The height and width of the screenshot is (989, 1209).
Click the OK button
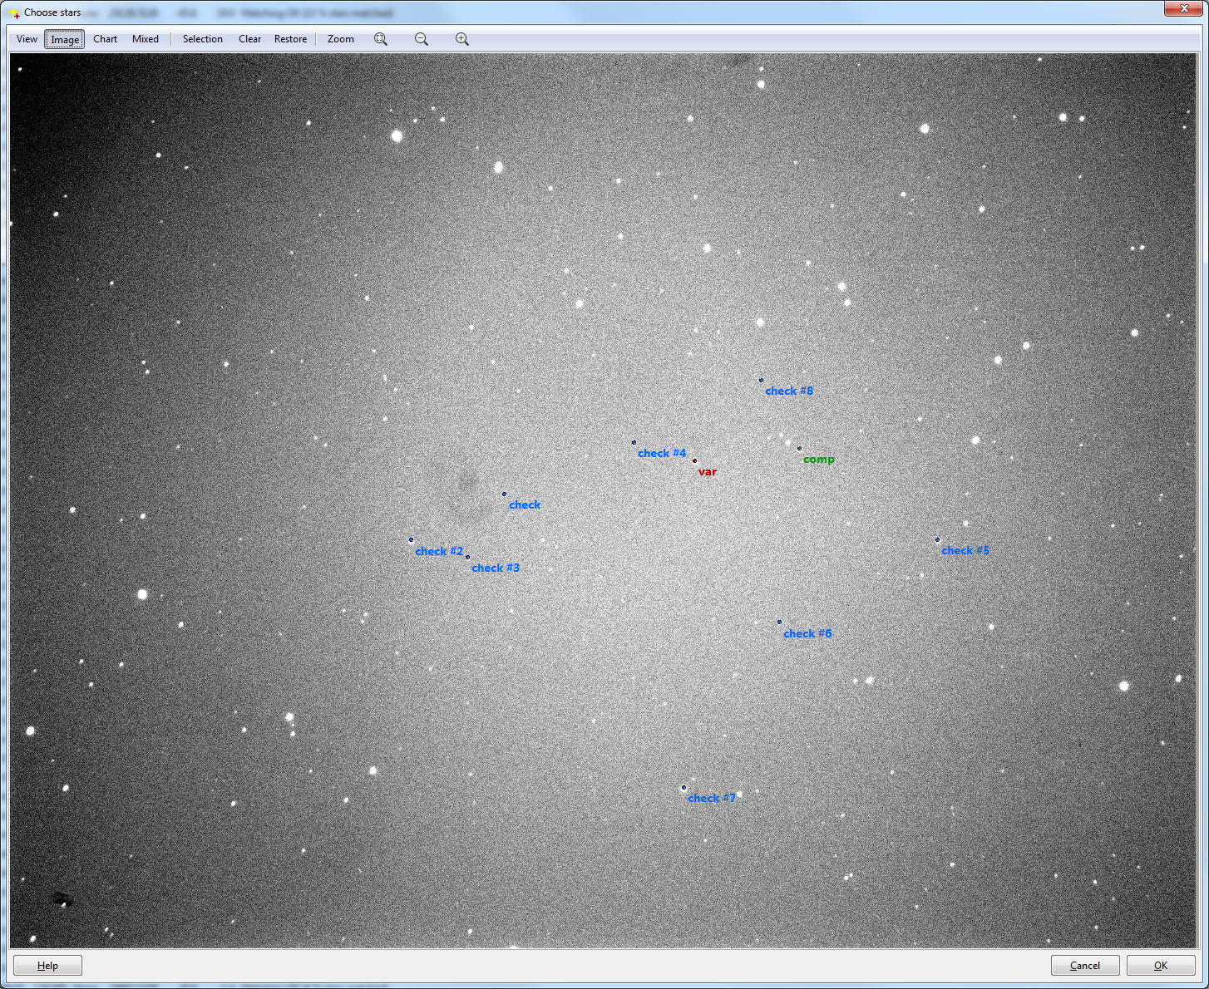click(1160, 965)
